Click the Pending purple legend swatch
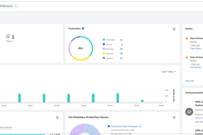Viewport: 203px width, 135px height. (104, 49)
